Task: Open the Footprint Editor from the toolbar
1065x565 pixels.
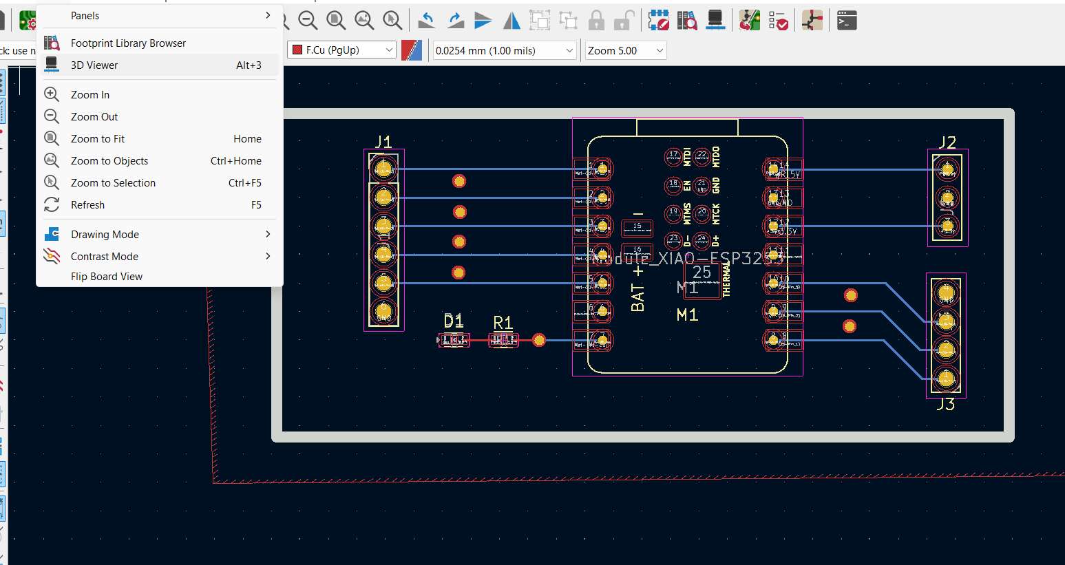Action: 659,21
